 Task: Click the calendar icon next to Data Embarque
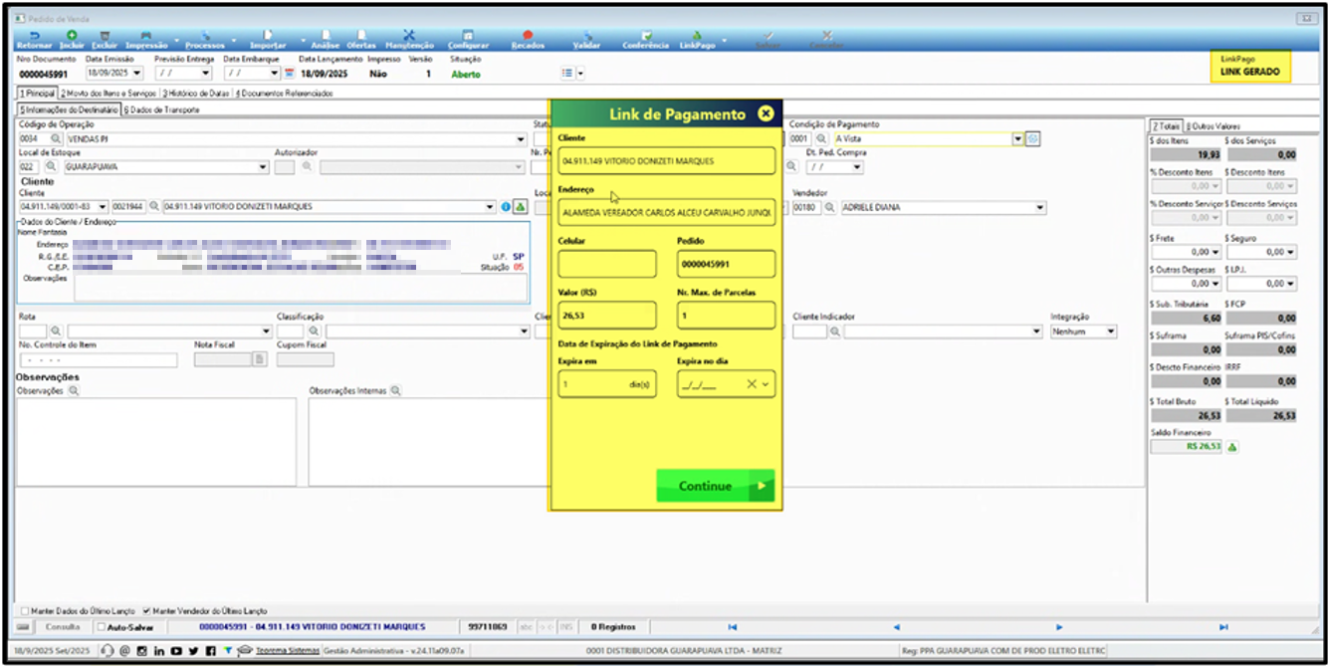(x=289, y=73)
